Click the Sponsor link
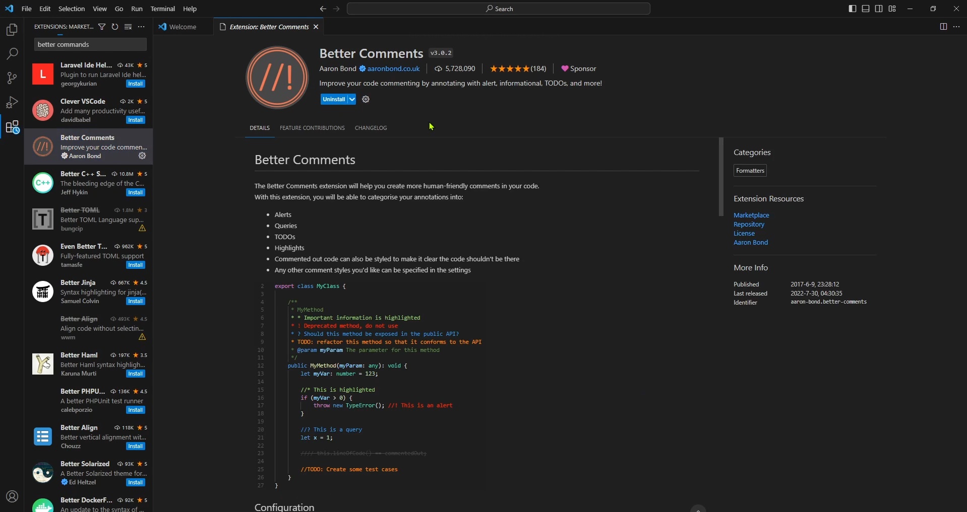The image size is (967, 512). 579,68
